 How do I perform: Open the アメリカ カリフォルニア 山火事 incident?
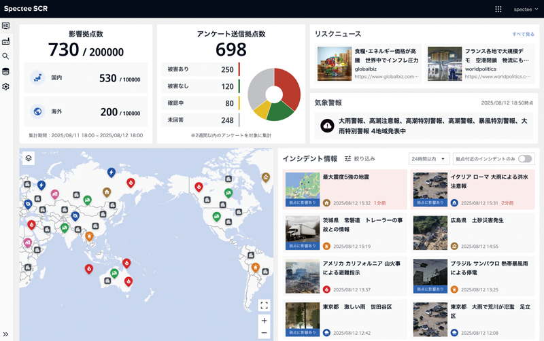tap(345, 276)
